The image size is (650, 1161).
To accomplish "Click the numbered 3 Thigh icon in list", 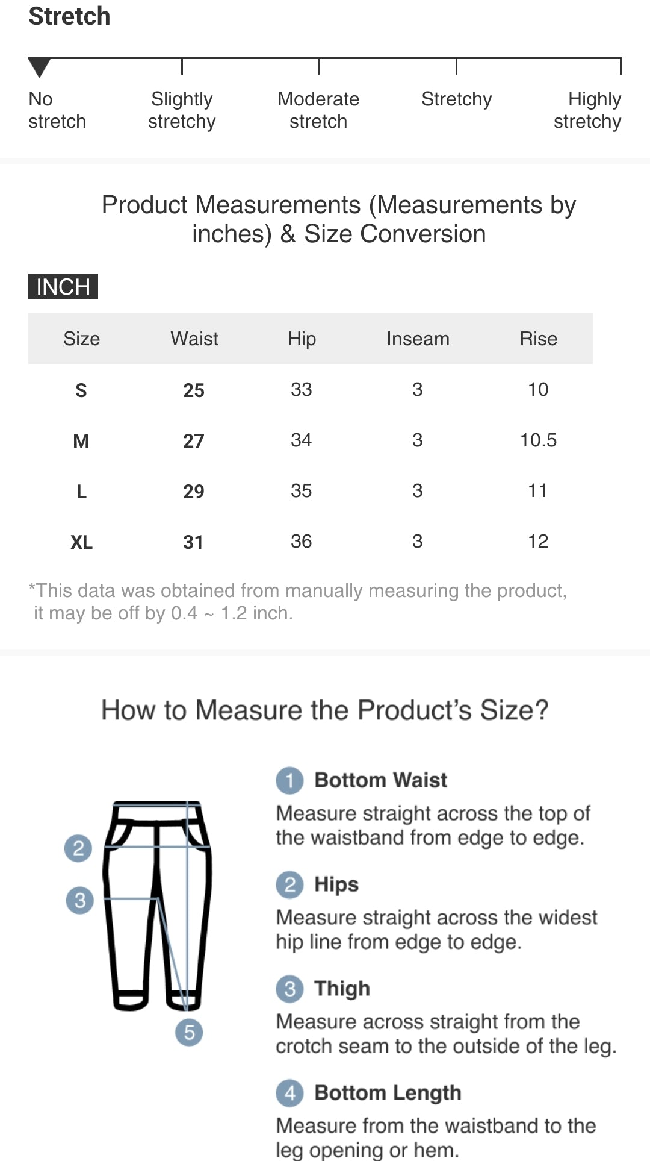I will tap(289, 989).
